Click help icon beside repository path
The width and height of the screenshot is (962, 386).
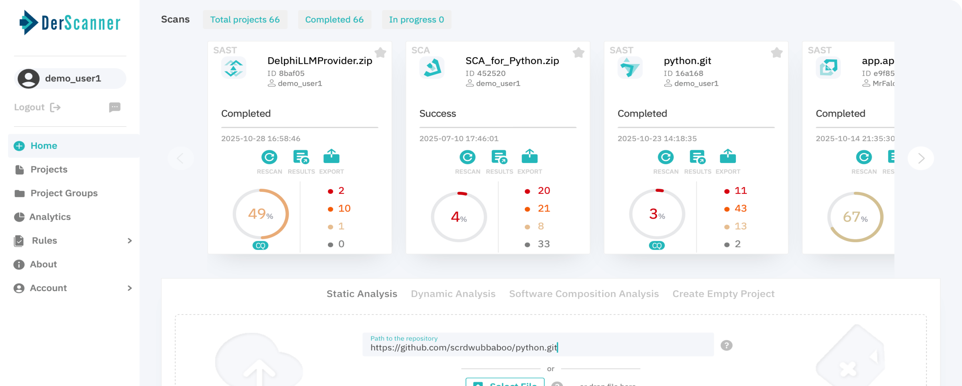pyautogui.click(x=726, y=346)
